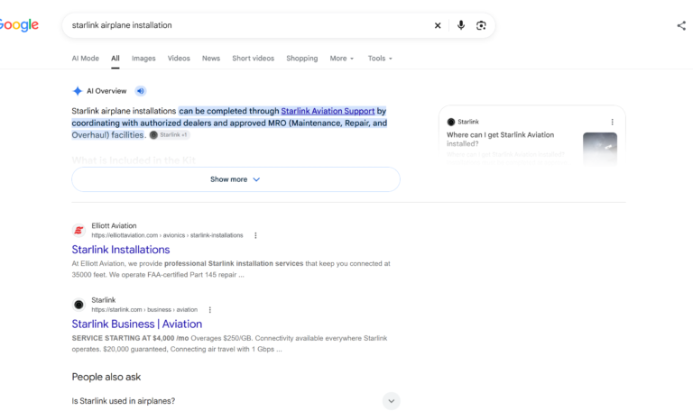693x411 pixels.
Task: Click the Elliott Aviation favicon
Action: [x=79, y=230]
